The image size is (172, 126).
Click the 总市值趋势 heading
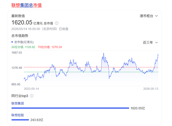tap(20, 36)
